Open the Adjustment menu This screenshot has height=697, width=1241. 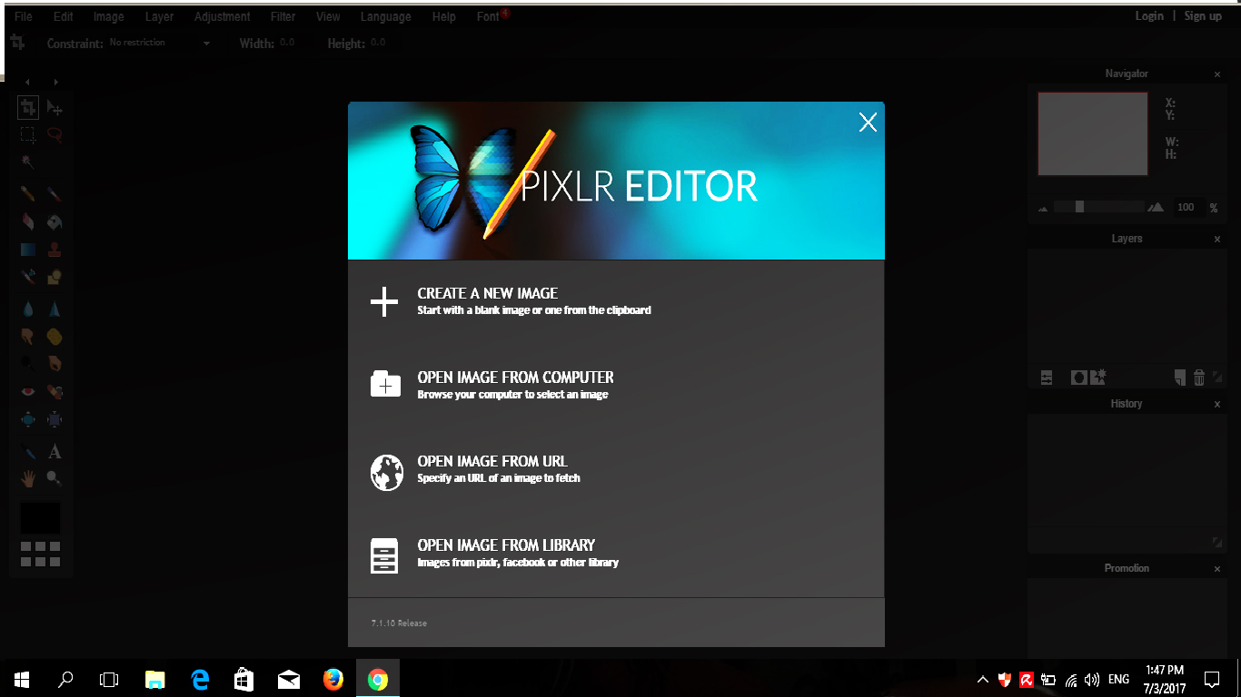pyautogui.click(x=222, y=15)
